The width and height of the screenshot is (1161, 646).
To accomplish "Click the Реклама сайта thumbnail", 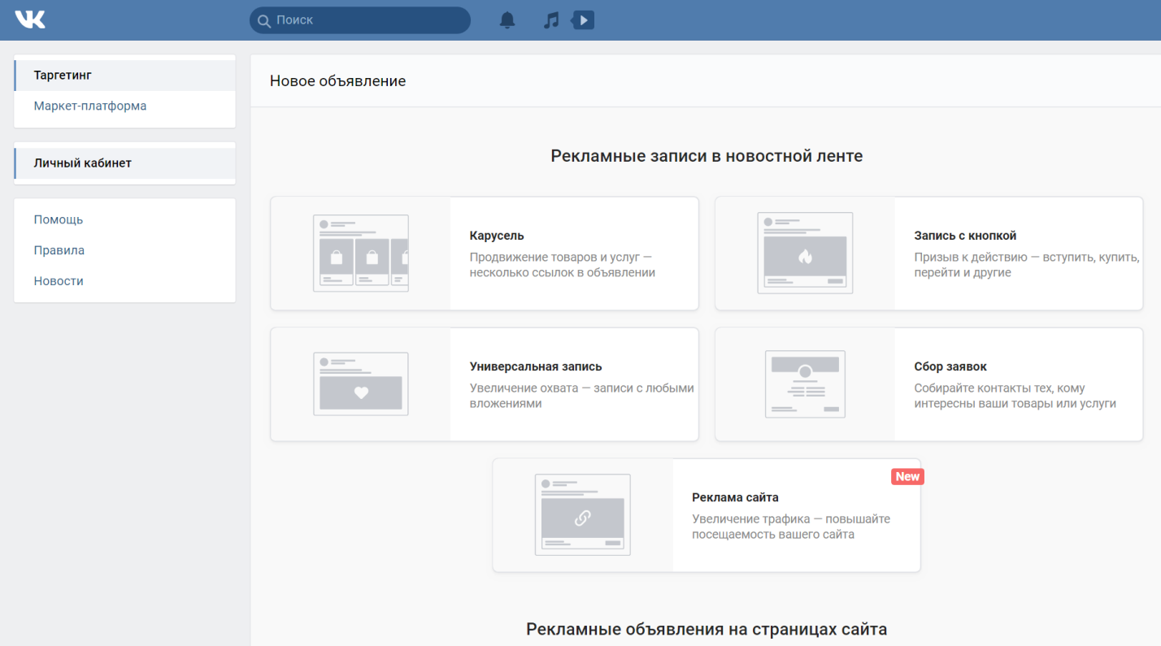I will coord(583,514).
